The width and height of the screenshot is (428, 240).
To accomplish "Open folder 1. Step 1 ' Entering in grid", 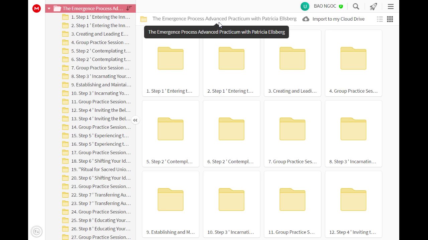I will coord(171,63).
